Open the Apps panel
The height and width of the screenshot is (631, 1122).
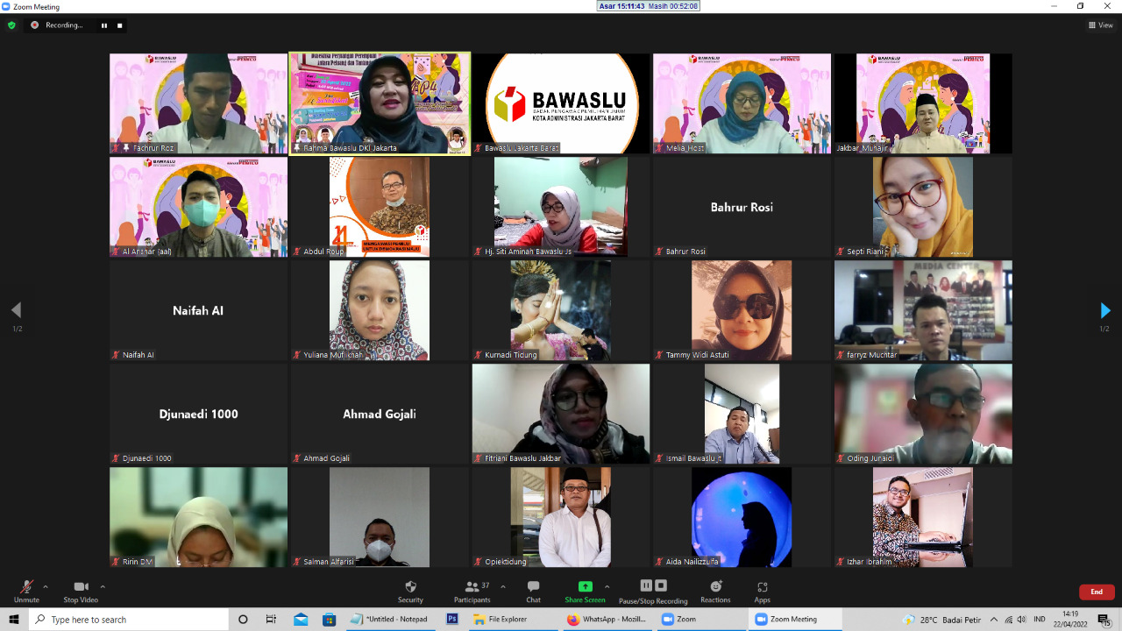click(762, 591)
